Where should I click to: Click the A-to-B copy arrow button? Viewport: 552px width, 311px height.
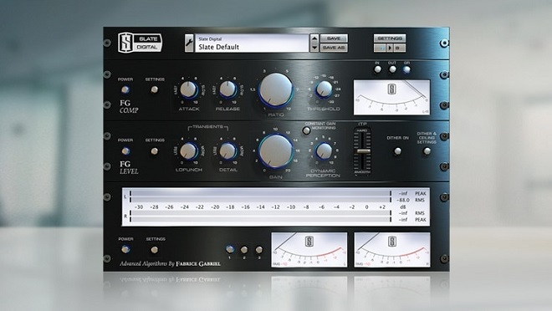point(390,48)
